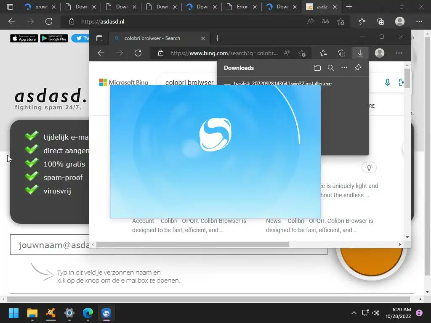This screenshot has width=431, height=323.
Task: Close the Error tab
Action: point(255,7)
